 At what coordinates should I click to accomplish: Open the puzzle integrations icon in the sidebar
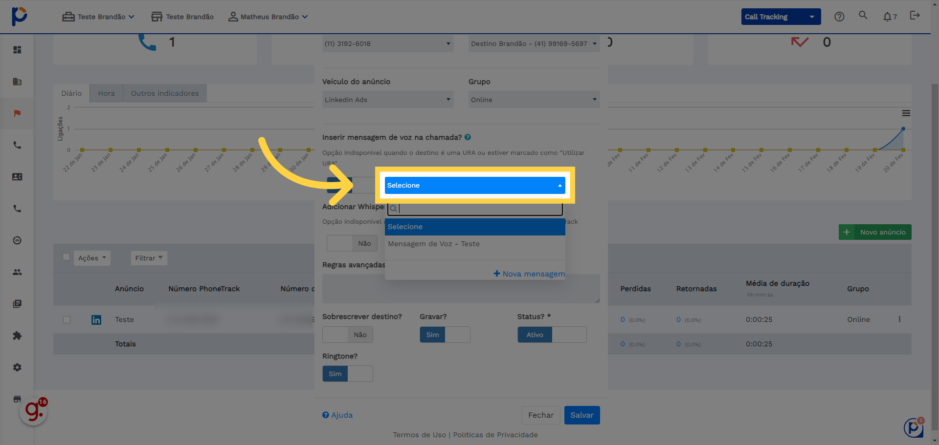pos(17,336)
